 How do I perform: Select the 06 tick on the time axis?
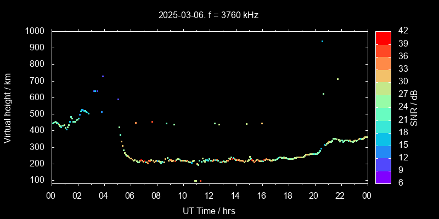click(x=130, y=195)
